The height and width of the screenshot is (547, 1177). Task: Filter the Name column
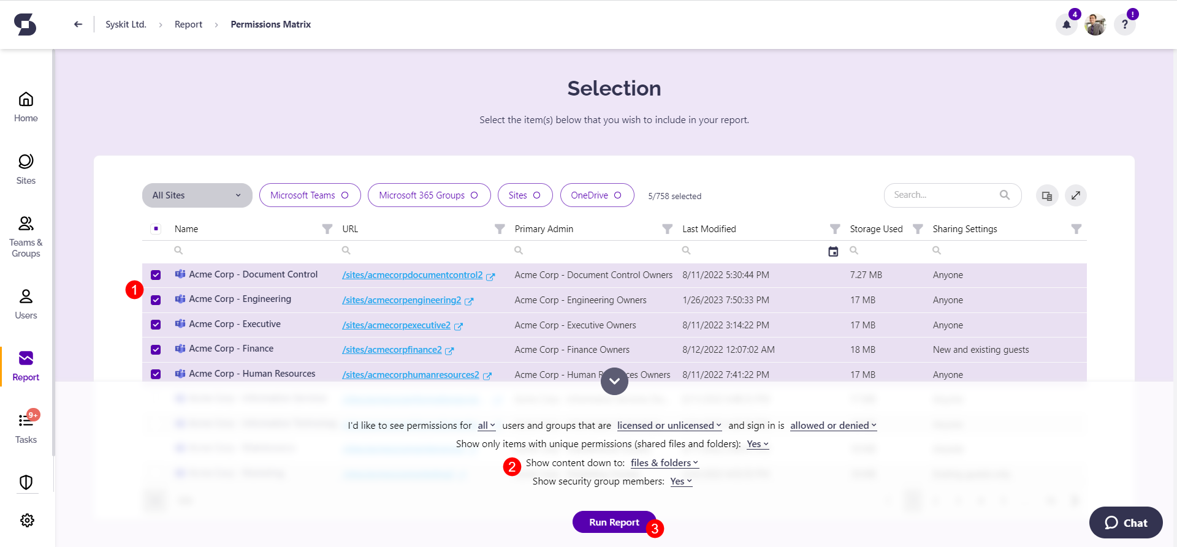point(327,229)
